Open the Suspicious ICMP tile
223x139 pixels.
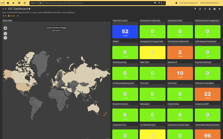(180, 32)
